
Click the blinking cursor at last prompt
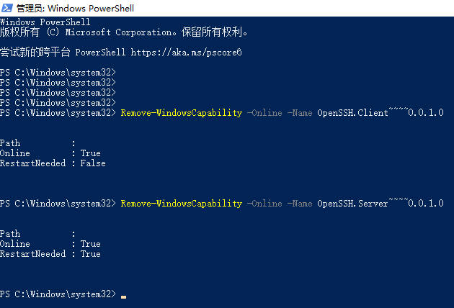(x=124, y=296)
